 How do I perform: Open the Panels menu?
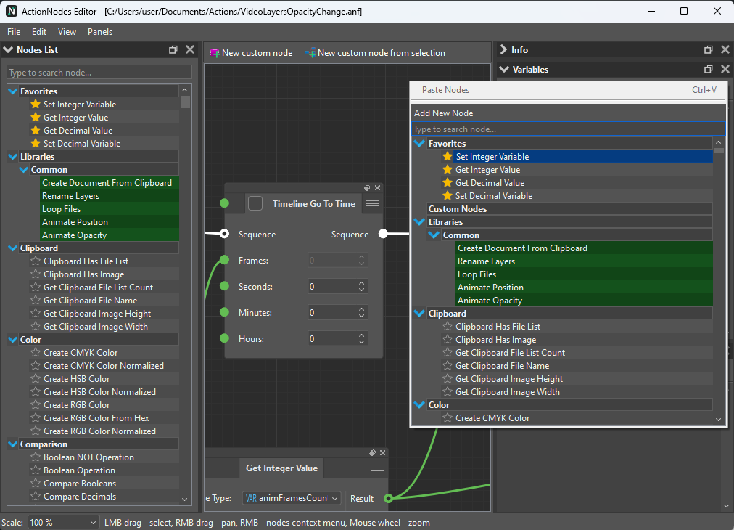coord(99,32)
